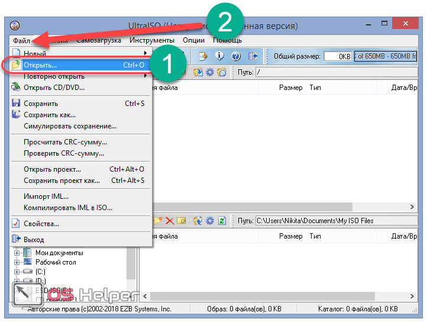Choose Просчитать CRC-сумму... entry
The width and height of the screenshot is (427, 322).
80,142
